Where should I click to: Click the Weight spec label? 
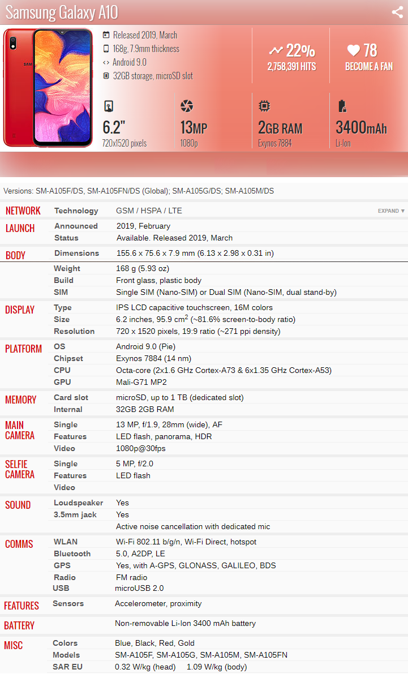(x=67, y=268)
